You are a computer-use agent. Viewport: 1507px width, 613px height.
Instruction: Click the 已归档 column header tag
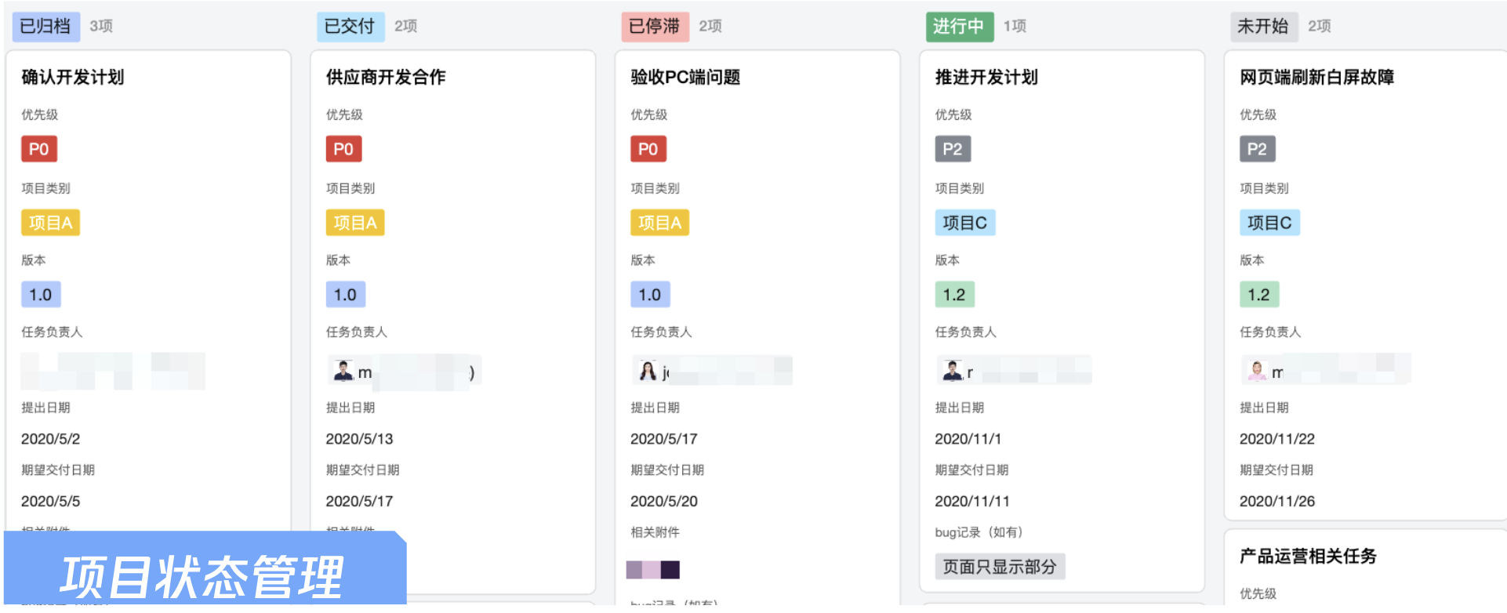[45, 27]
